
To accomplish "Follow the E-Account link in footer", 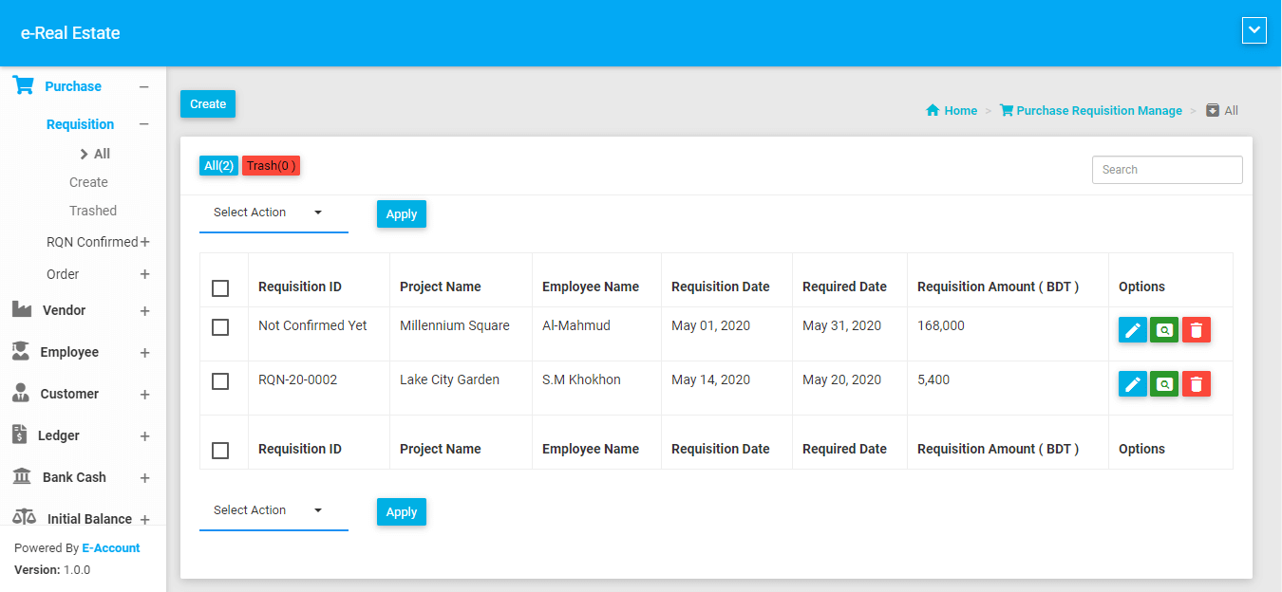I will pos(111,548).
